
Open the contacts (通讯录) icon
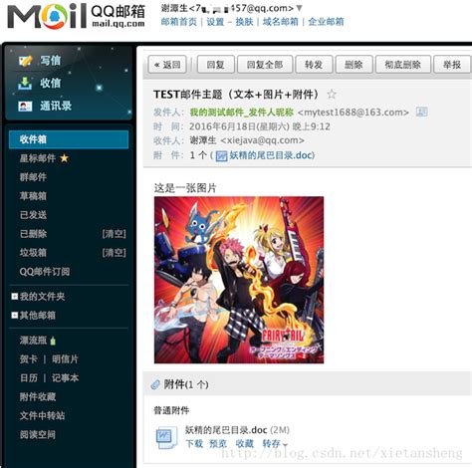coord(25,107)
